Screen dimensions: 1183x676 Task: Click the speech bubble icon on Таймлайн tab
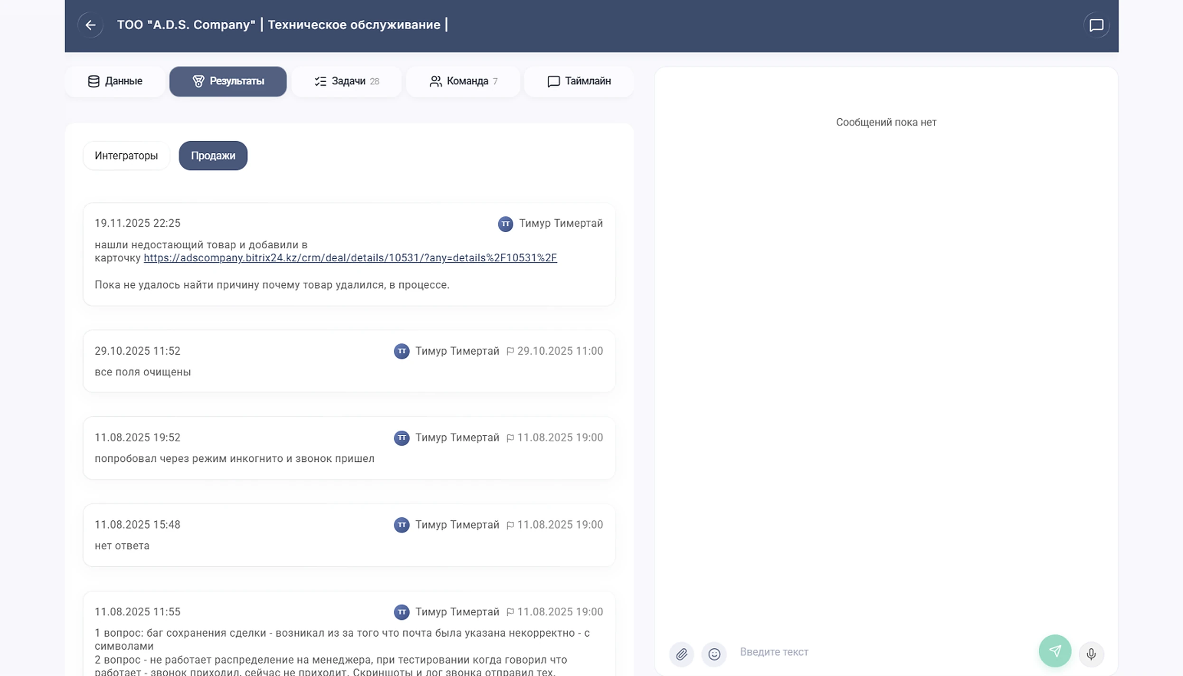click(x=554, y=81)
